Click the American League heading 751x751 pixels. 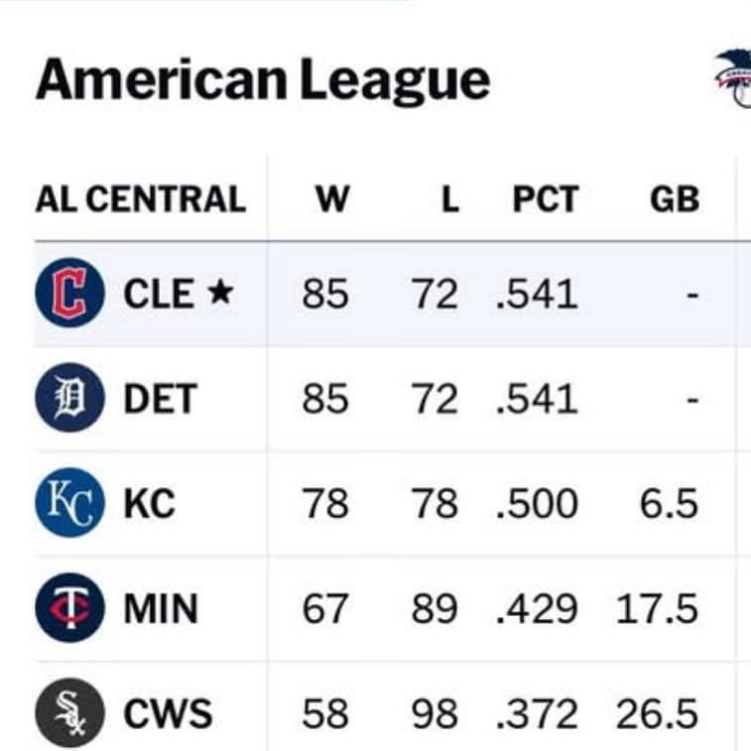point(263,80)
